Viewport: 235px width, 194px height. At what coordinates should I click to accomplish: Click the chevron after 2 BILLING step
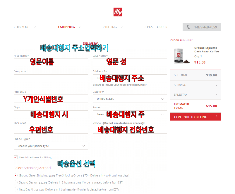tap(122, 27)
